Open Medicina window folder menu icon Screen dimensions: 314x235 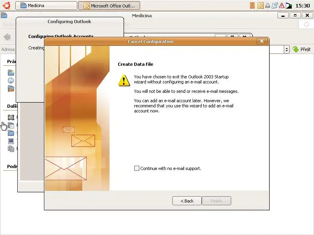[4, 15]
